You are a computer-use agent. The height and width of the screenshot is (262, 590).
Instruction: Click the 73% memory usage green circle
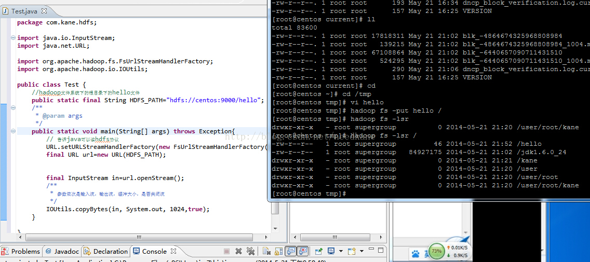436,251
